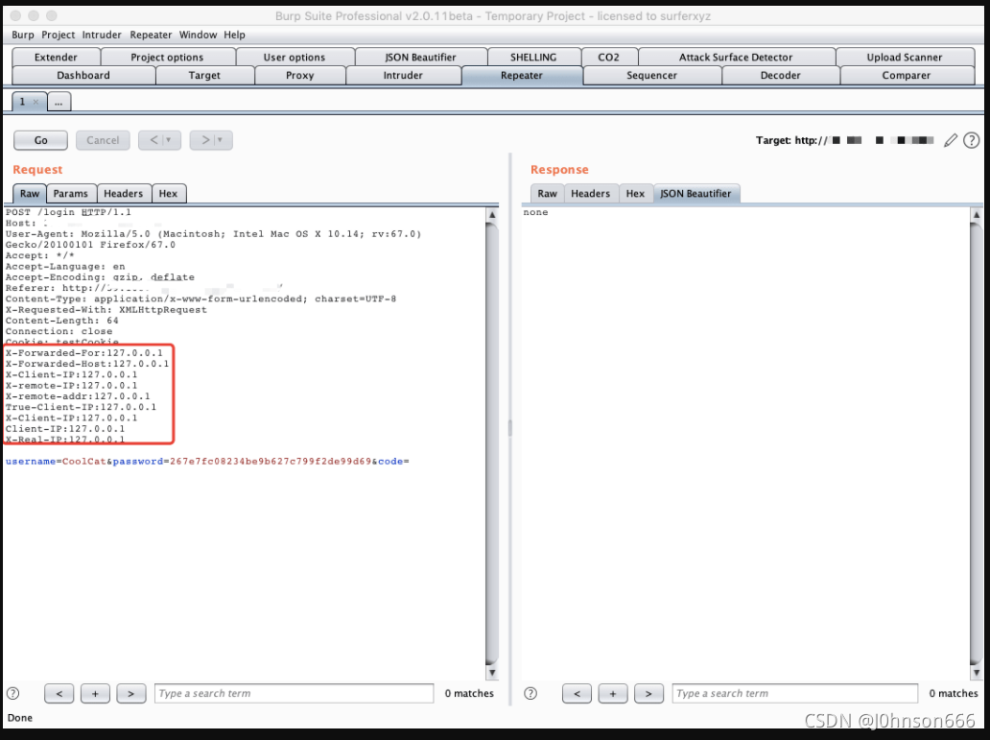Switch to the Sequencer tab

pyautogui.click(x=651, y=75)
